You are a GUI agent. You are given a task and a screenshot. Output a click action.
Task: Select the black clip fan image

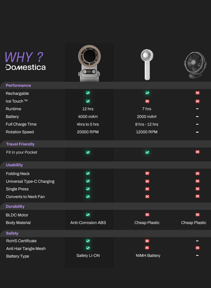coord(195,65)
